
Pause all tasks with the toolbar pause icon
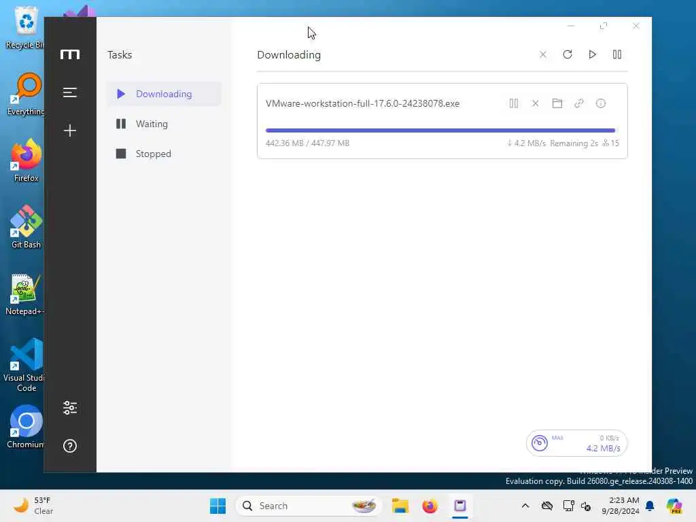(617, 54)
